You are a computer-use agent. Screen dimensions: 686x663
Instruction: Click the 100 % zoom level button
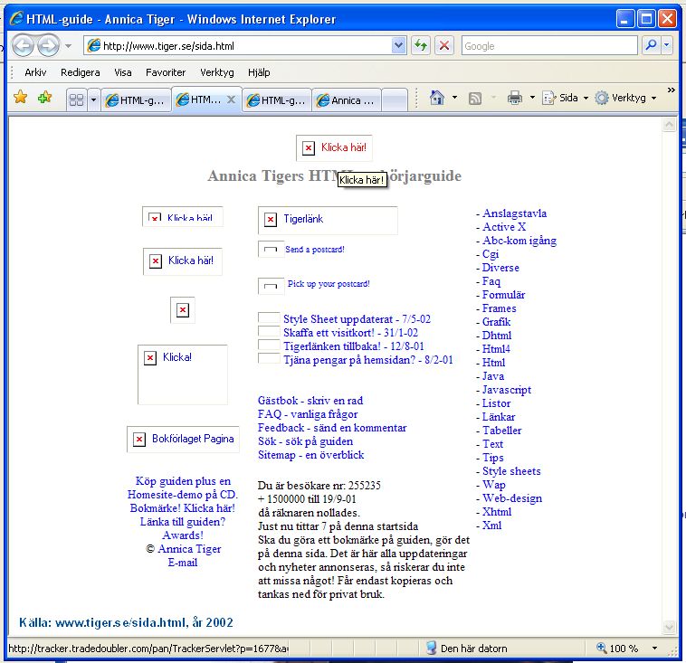[x=617, y=649]
